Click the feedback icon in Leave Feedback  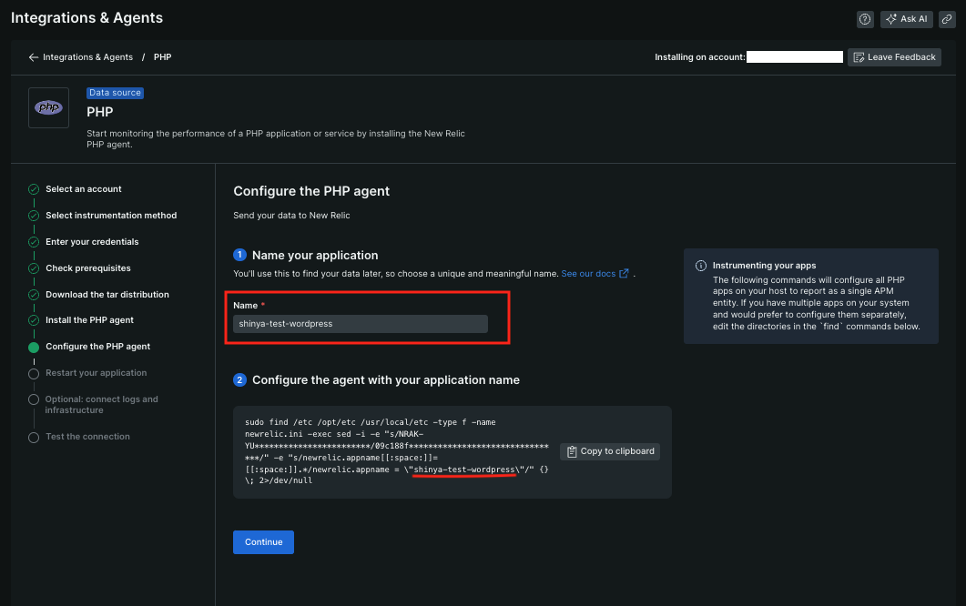(x=859, y=57)
